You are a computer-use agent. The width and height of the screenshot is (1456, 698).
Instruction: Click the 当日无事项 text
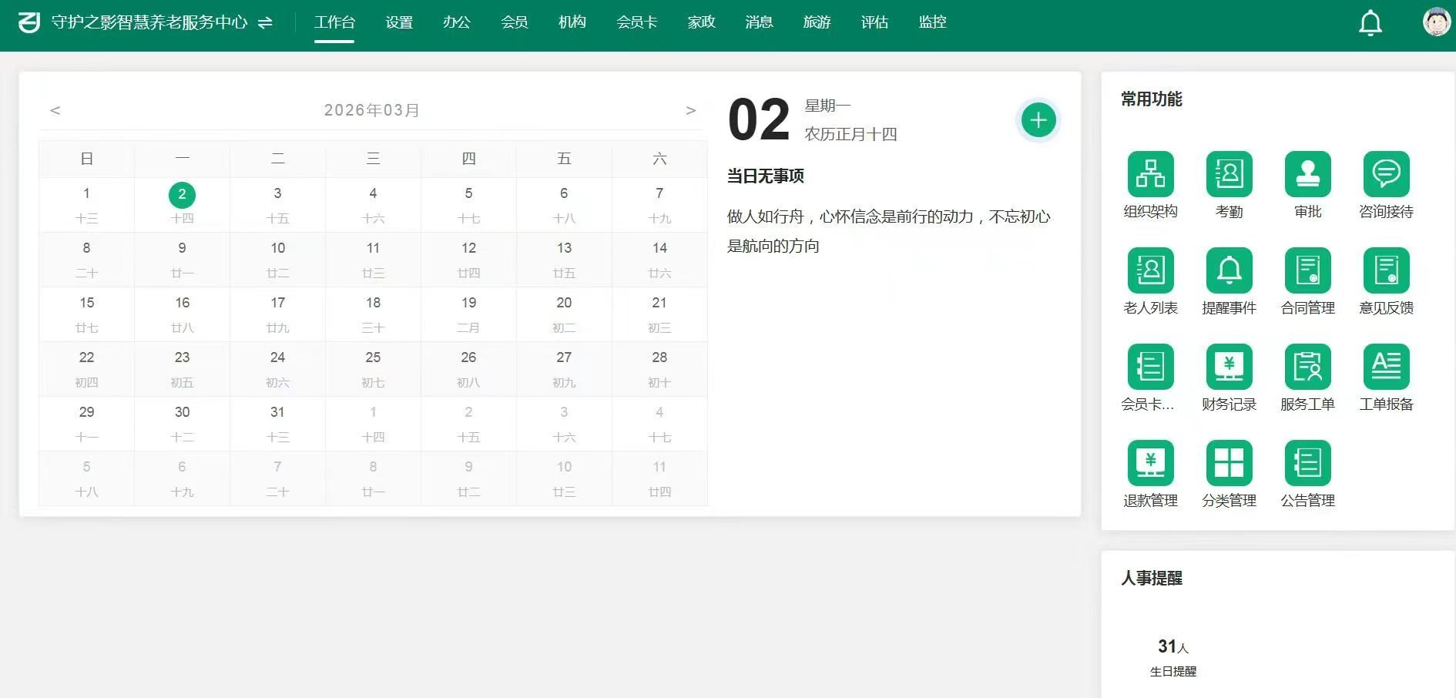tap(765, 176)
